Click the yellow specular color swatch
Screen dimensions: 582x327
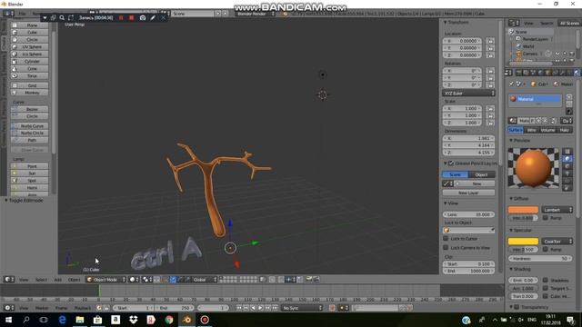(523, 242)
